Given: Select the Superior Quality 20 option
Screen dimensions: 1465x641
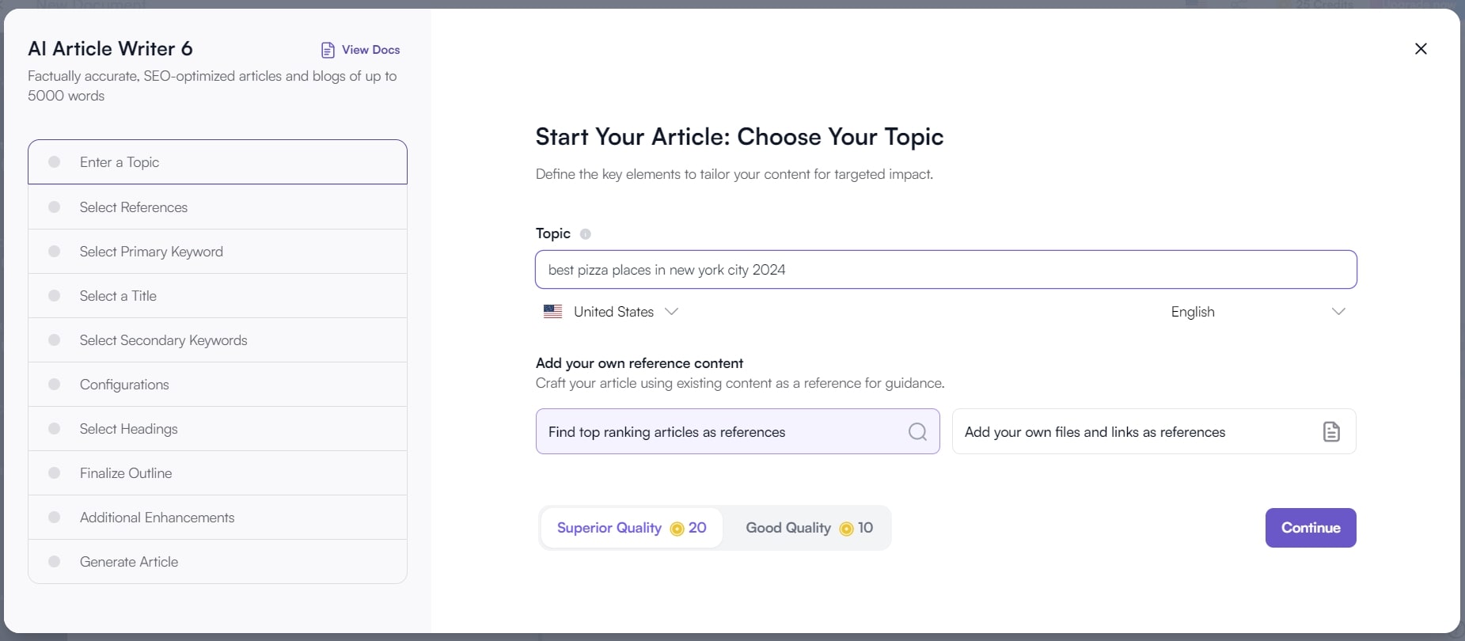Looking at the screenshot, I should click(x=632, y=528).
